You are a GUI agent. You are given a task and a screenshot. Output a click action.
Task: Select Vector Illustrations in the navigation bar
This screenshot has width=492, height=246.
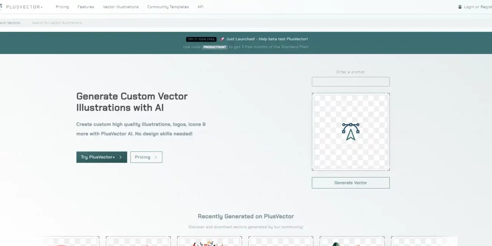pyautogui.click(x=121, y=6)
